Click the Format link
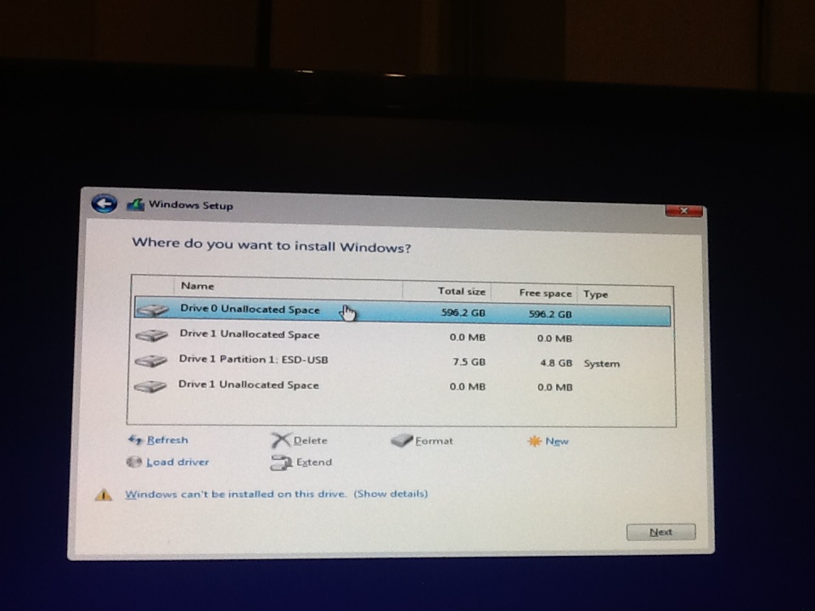 [434, 441]
